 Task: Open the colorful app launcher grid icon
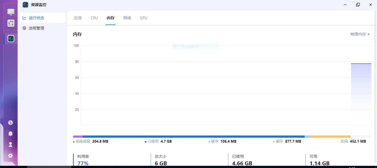pyautogui.click(x=11, y=23)
